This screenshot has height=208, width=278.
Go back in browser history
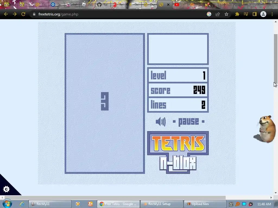click(x=6, y=14)
